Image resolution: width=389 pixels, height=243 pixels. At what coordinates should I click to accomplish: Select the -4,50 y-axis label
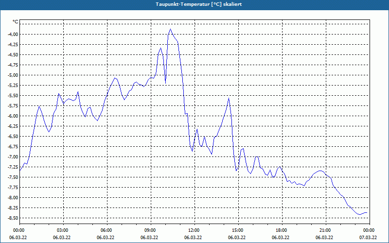(x=13, y=54)
